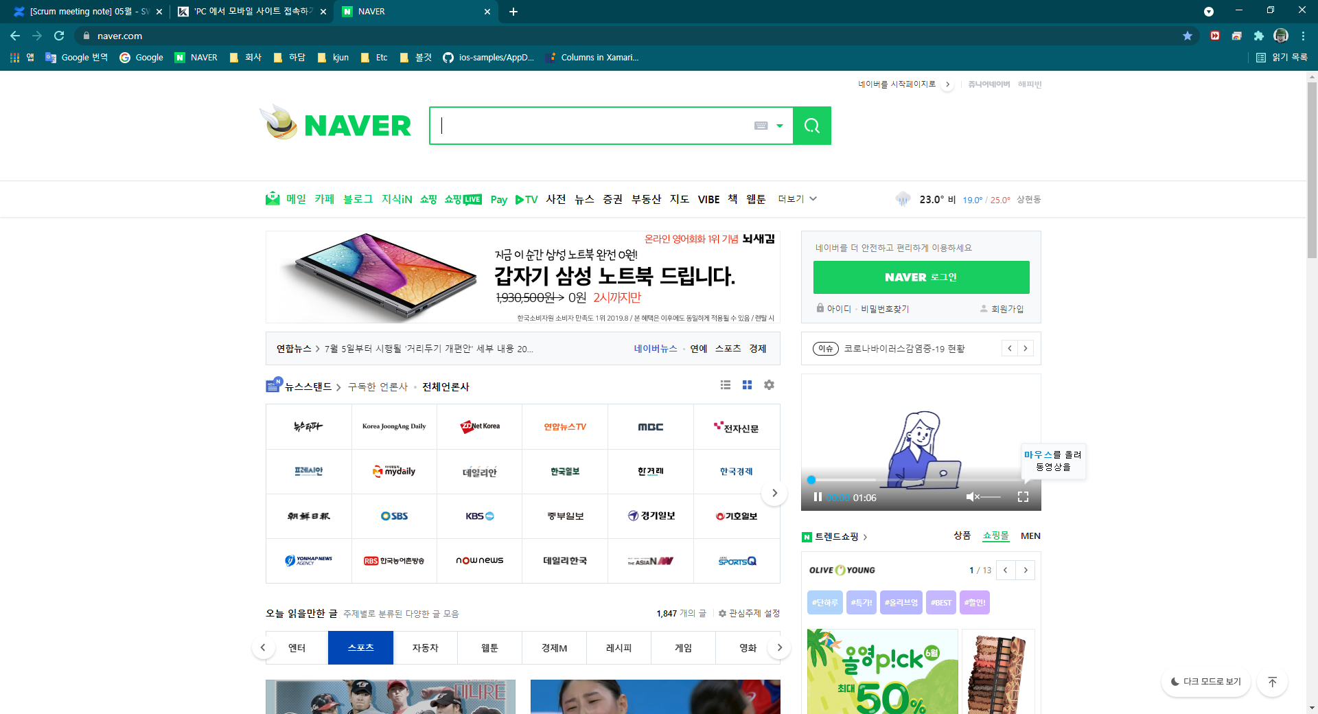Open the 카페 service link
This screenshot has width=1318, height=714.
324,199
